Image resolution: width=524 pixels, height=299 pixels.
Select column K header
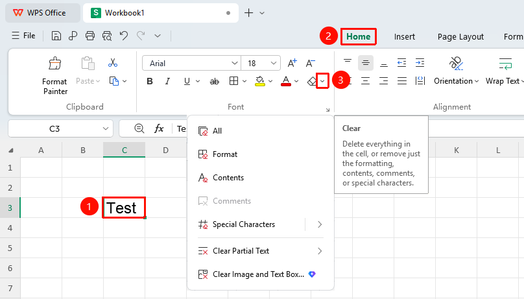pyautogui.click(x=456, y=150)
